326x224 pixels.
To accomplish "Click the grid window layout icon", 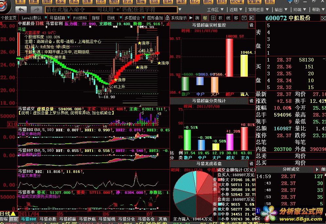I will 213,18.
